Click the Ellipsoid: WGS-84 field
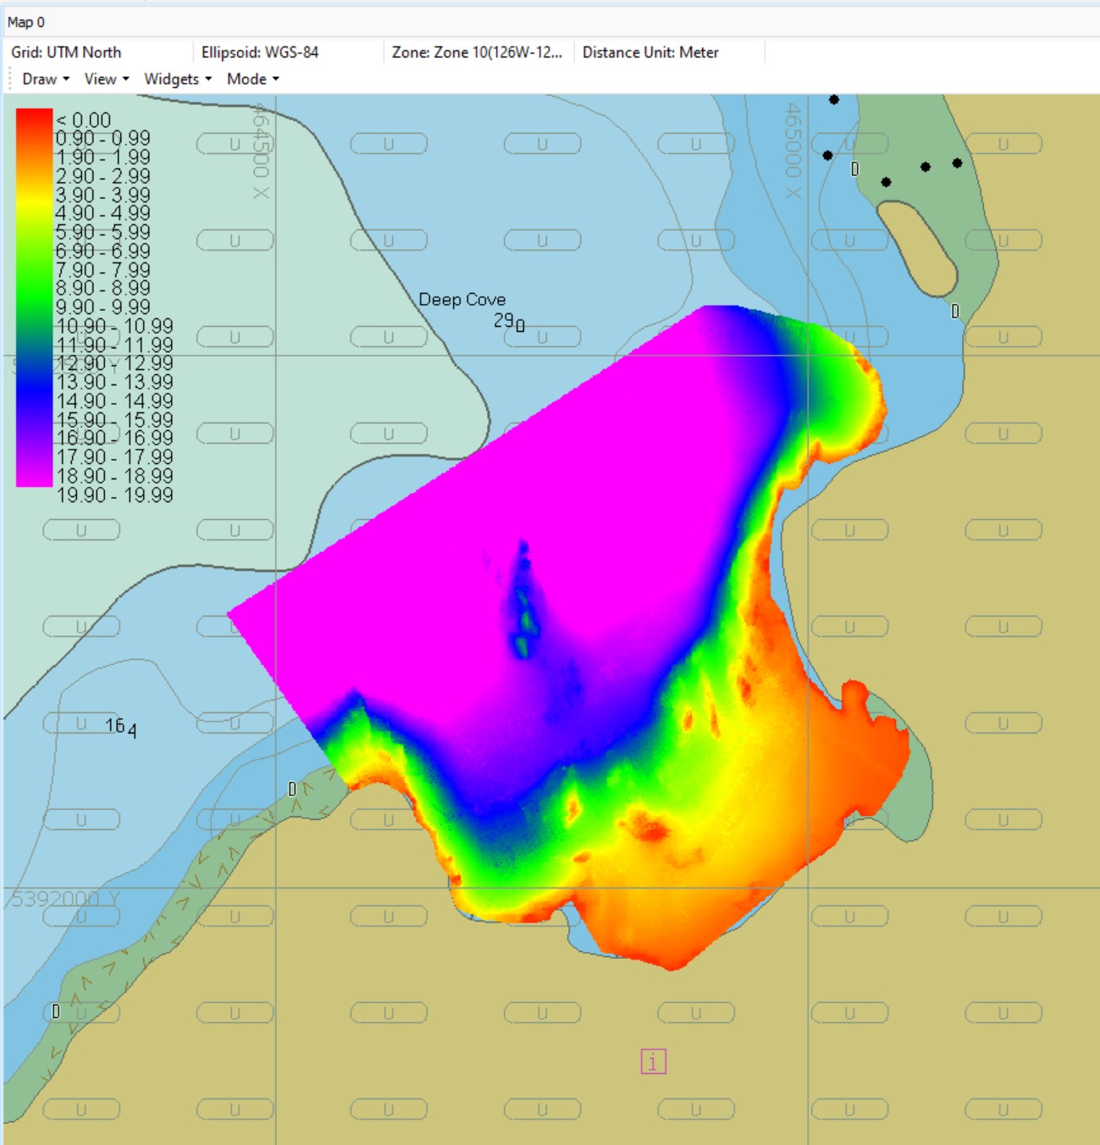 pyautogui.click(x=259, y=53)
